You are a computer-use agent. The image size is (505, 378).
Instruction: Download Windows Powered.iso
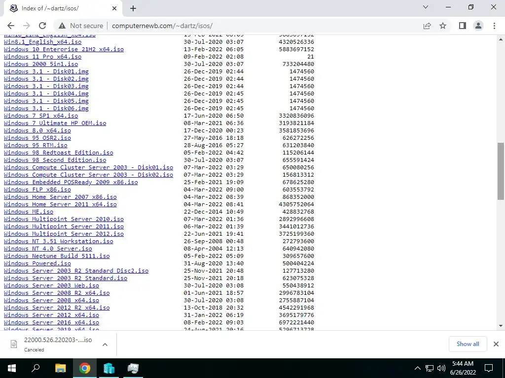[37, 264]
